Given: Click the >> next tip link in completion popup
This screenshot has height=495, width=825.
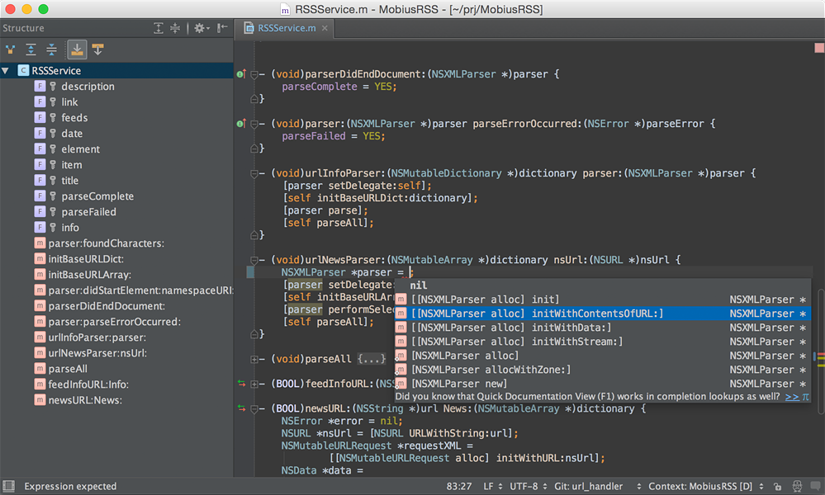Looking at the screenshot, I should [792, 397].
